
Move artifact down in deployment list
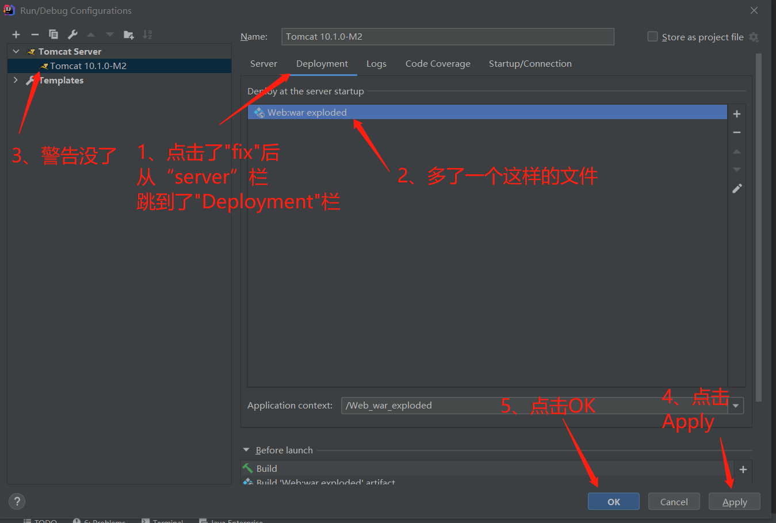point(736,170)
